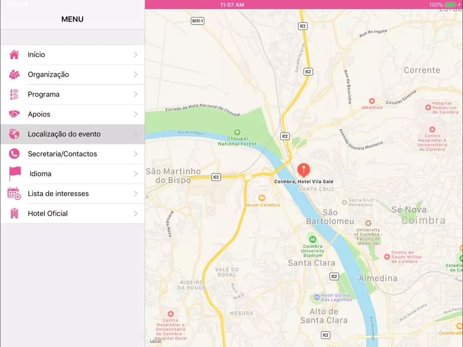Open Início via its chevron arrow
Image resolution: width=463 pixels, height=347 pixels.
coord(136,55)
